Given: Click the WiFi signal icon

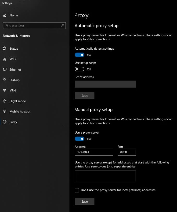Looking at the screenshot, I should pyautogui.click(x=5, y=59).
